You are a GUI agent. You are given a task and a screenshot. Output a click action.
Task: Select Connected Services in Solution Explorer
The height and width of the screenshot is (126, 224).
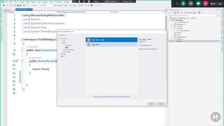[182, 22]
